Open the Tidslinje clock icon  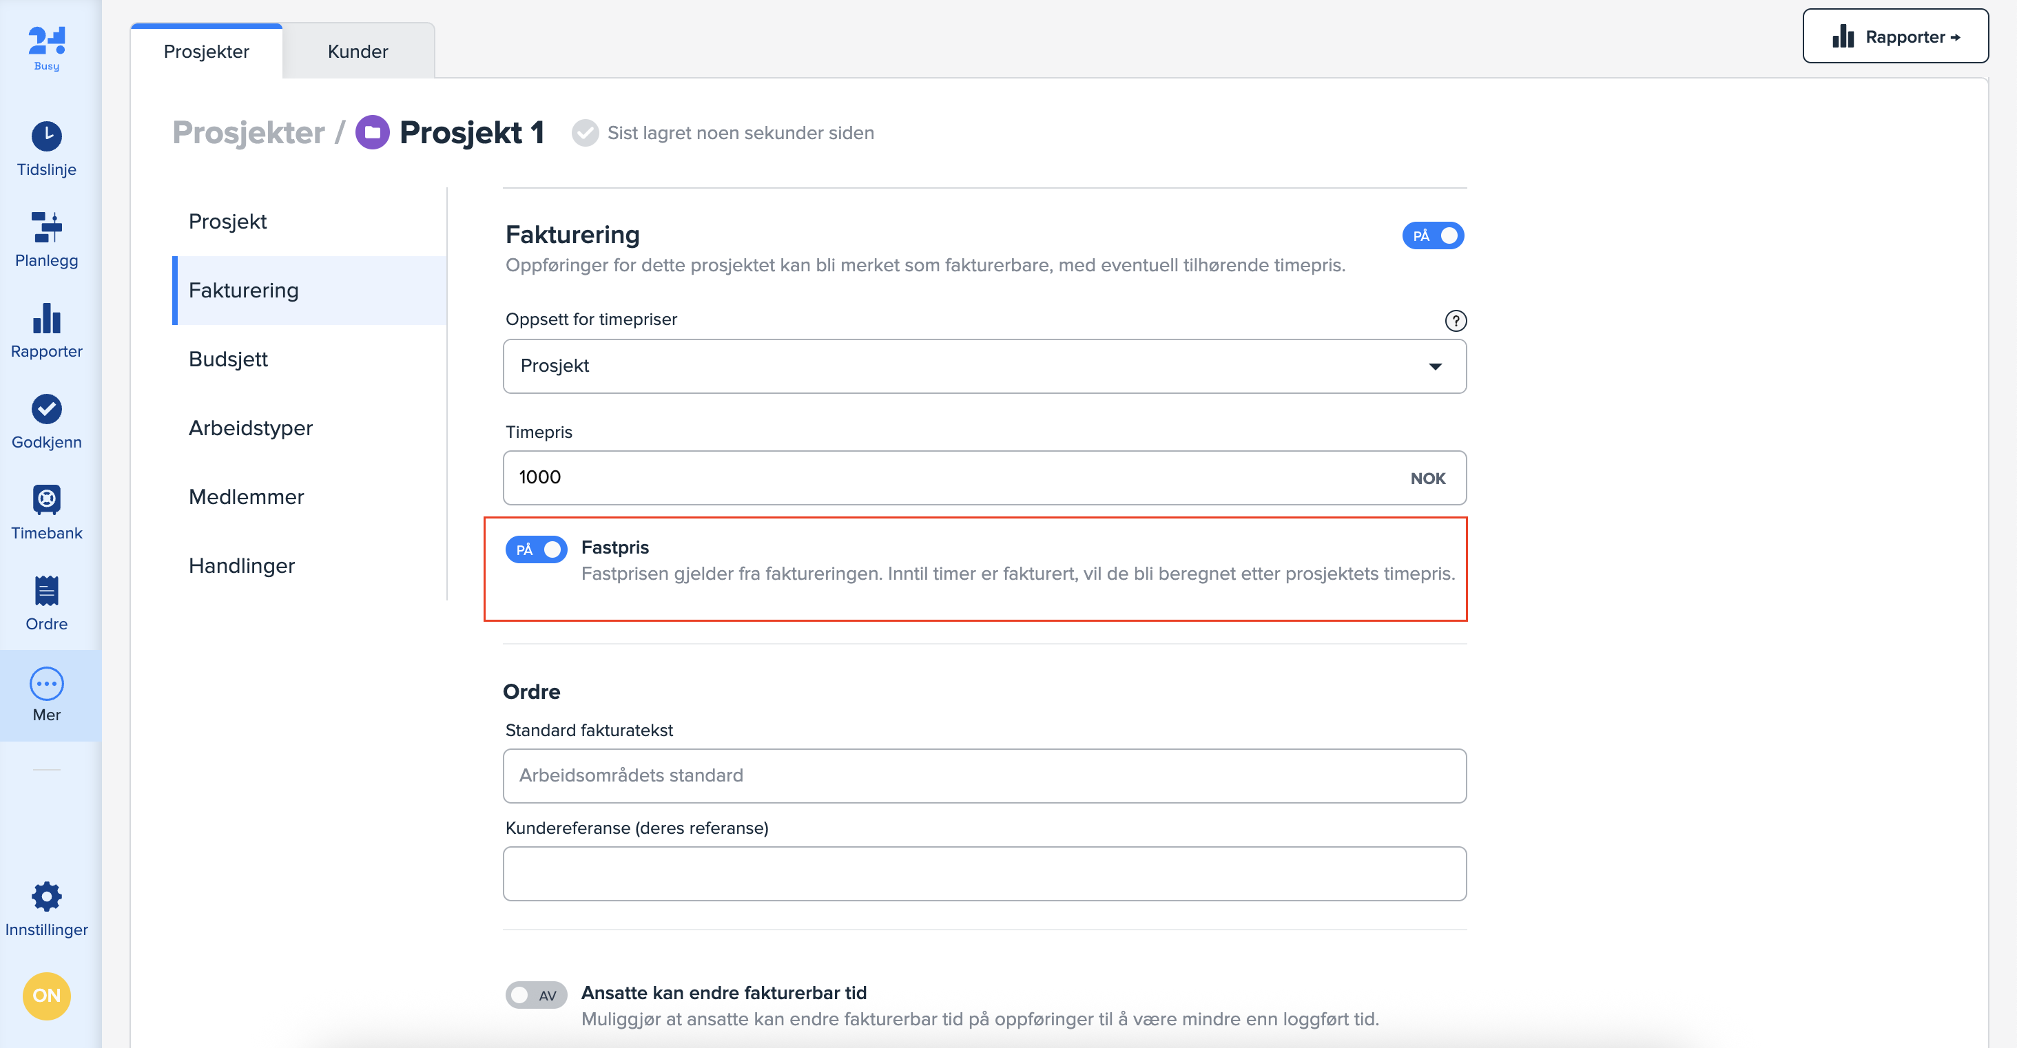click(x=46, y=136)
